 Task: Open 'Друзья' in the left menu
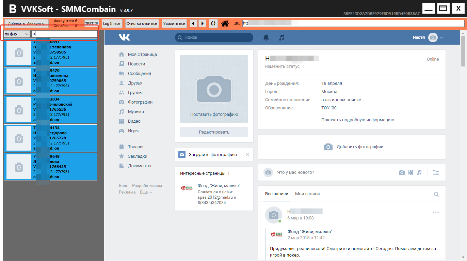coord(135,83)
